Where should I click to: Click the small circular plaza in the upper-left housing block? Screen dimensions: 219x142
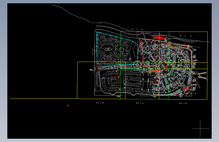(121, 50)
